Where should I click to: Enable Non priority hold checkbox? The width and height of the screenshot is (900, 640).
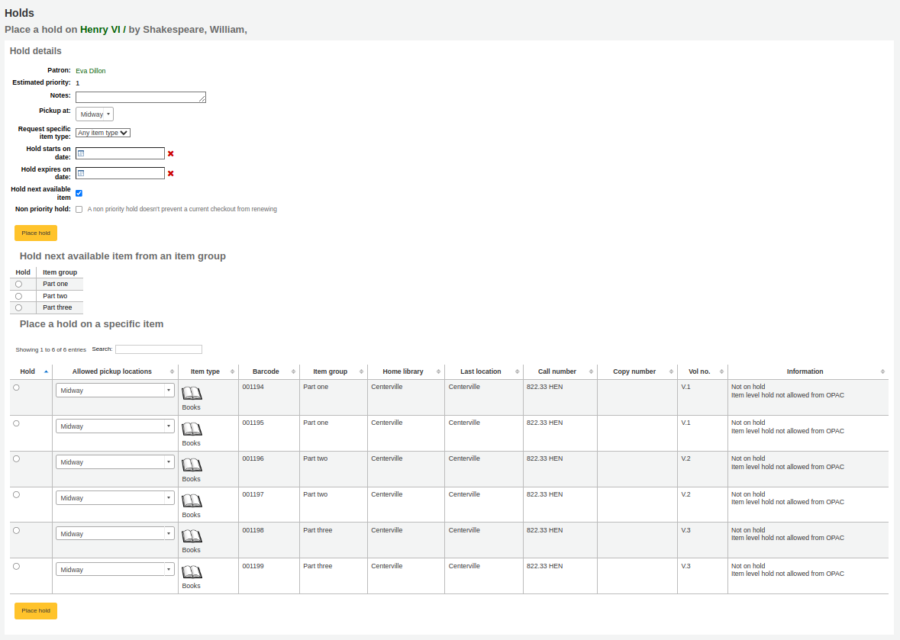(x=79, y=209)
